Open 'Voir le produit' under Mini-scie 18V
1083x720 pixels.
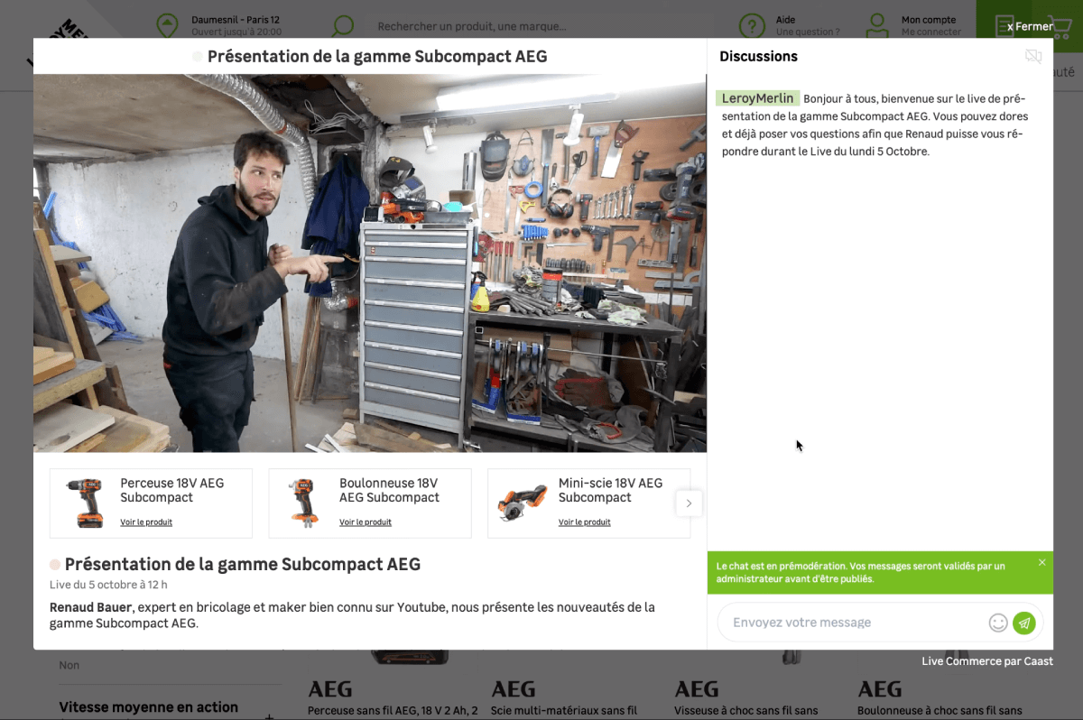[x=584, y=522]
